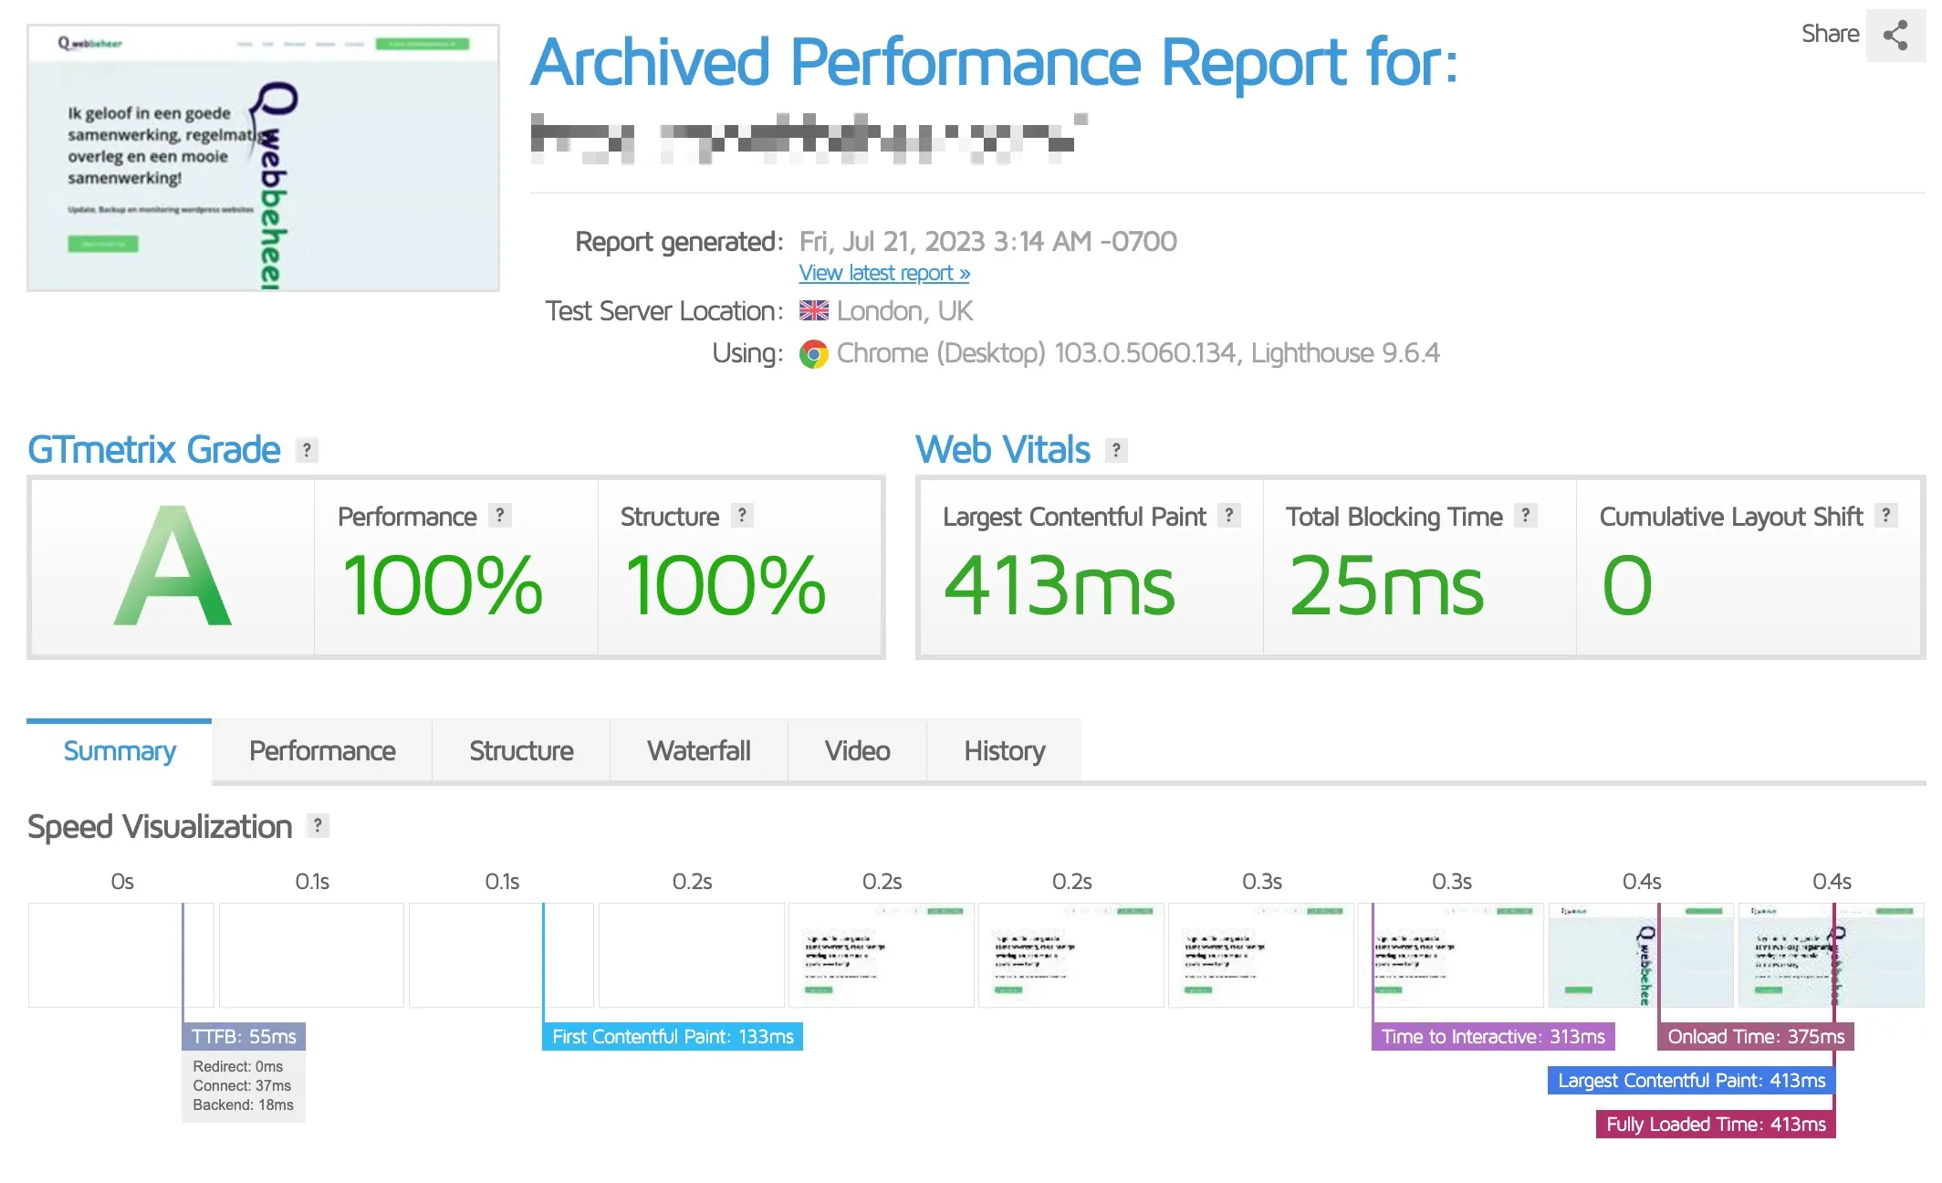
Task: Open the Video tab
Action: click(857, 751)
